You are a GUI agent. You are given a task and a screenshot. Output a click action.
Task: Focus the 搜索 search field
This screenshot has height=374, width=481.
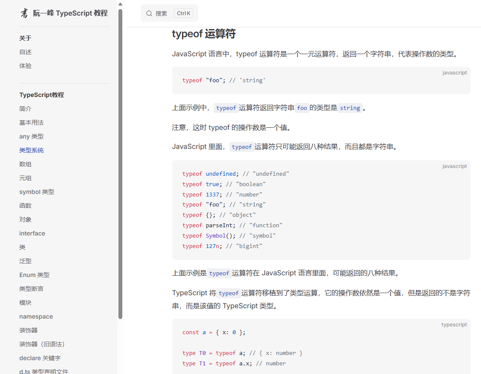[169, 13]
